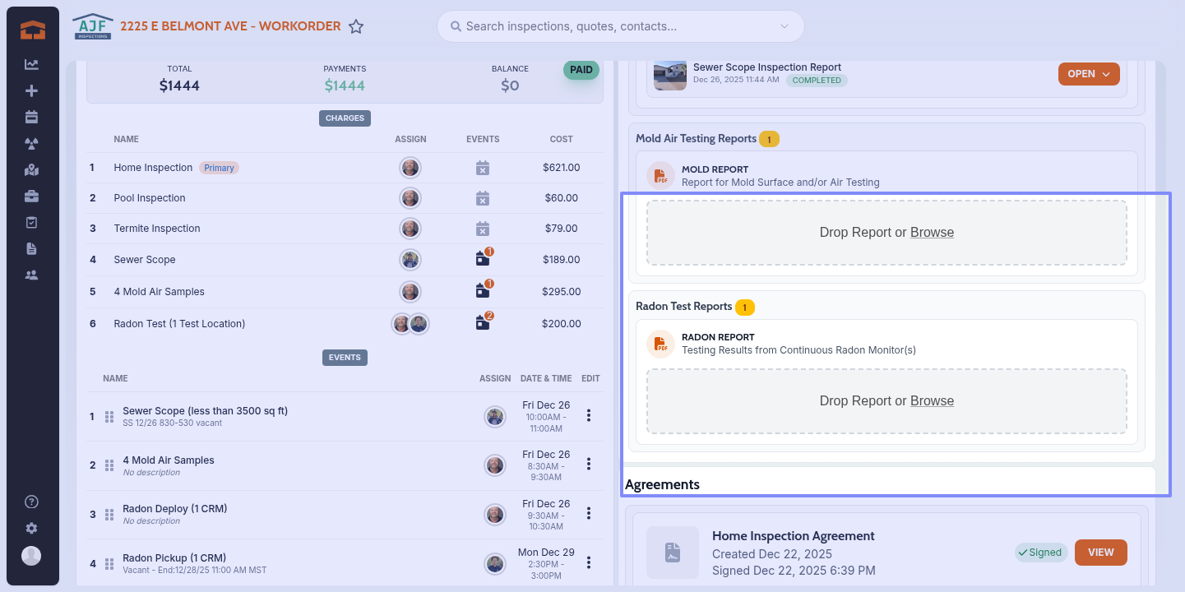The height and width of the screenshot is (592, 1185).
Task: Open the contacts people icon in sidebar
Action: pos(31,275)
